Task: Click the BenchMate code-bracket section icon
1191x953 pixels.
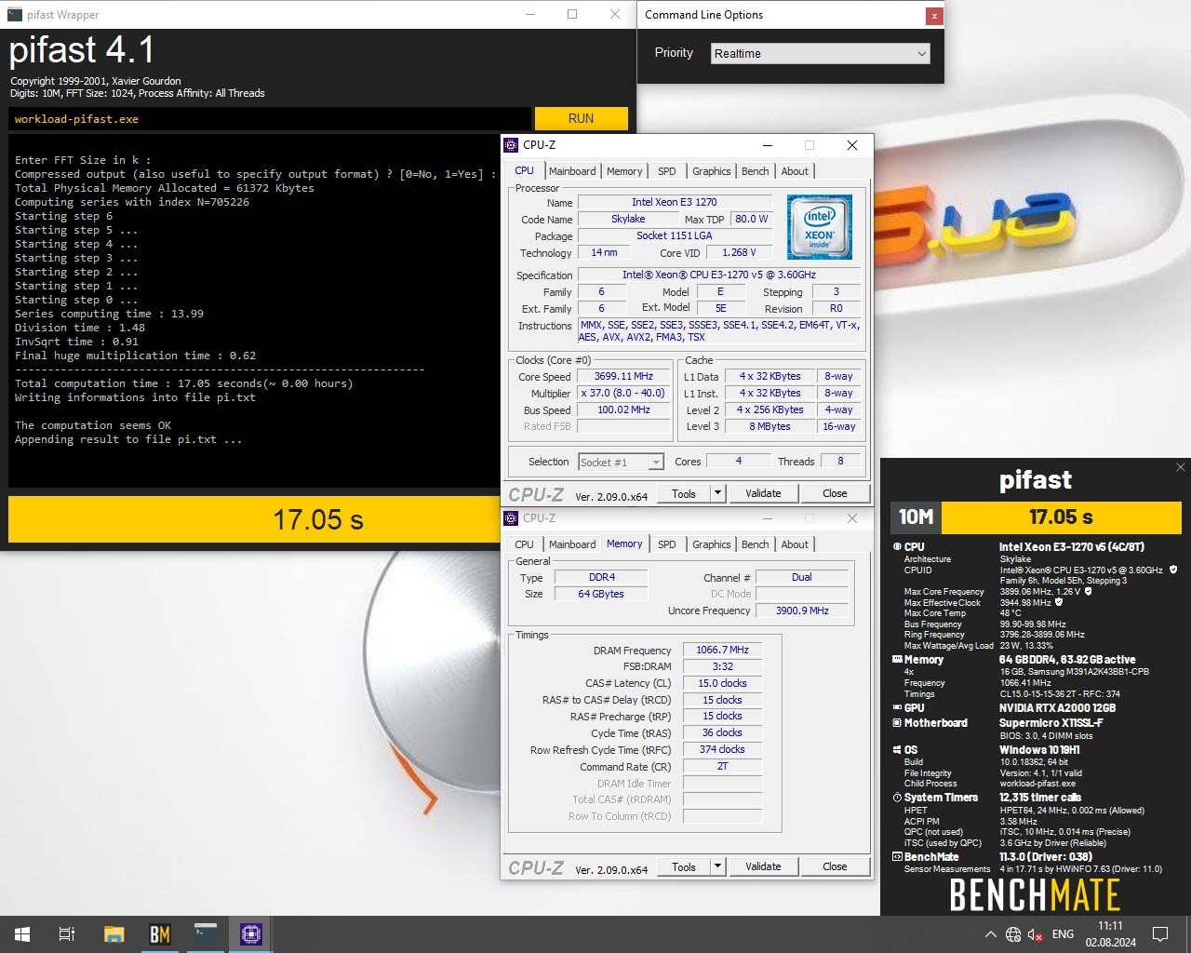Action: click(x=897, y=857)
